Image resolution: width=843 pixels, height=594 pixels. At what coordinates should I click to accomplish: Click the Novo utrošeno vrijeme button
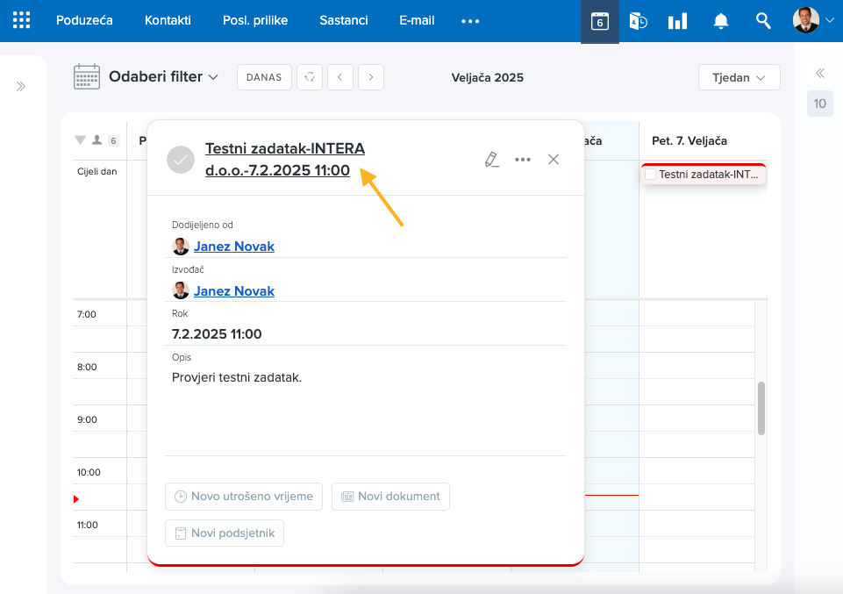pyautogui.click(x=244, y=496)
